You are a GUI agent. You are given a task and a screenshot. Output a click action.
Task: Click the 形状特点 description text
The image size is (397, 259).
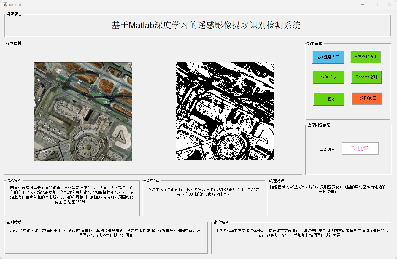tap(204, 192)
